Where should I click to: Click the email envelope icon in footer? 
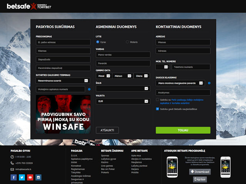click(x=12, y=169)
